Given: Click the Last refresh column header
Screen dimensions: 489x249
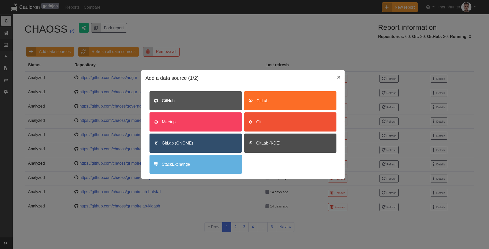Looking at the screenshot, I should [277, 65].
